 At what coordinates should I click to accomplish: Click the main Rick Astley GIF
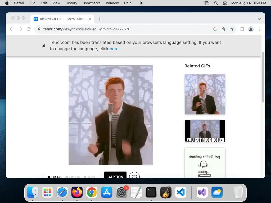[111, 115]
